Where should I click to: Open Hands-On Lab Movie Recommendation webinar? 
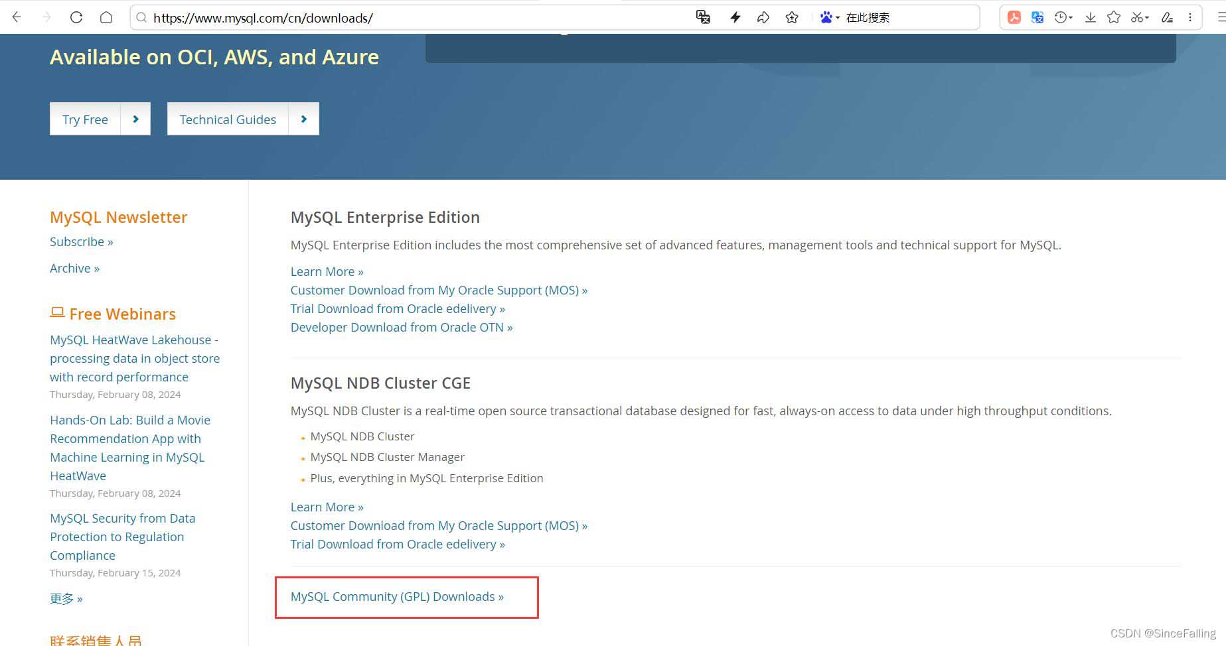tap(130, 448)
